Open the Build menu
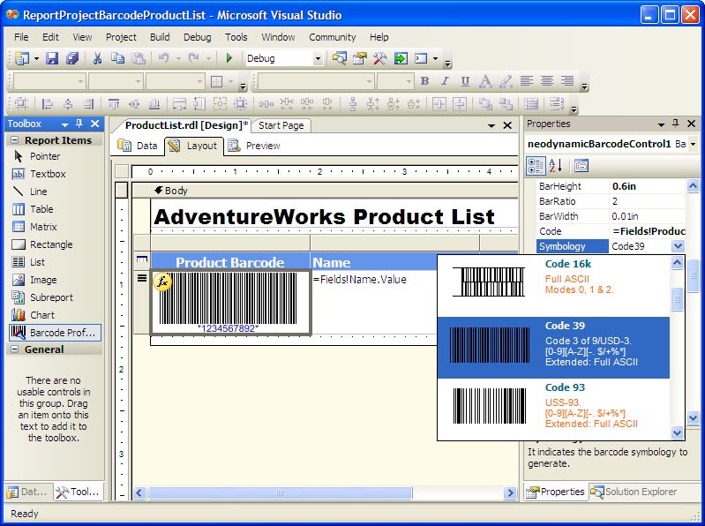 click(x=160, y=37)
